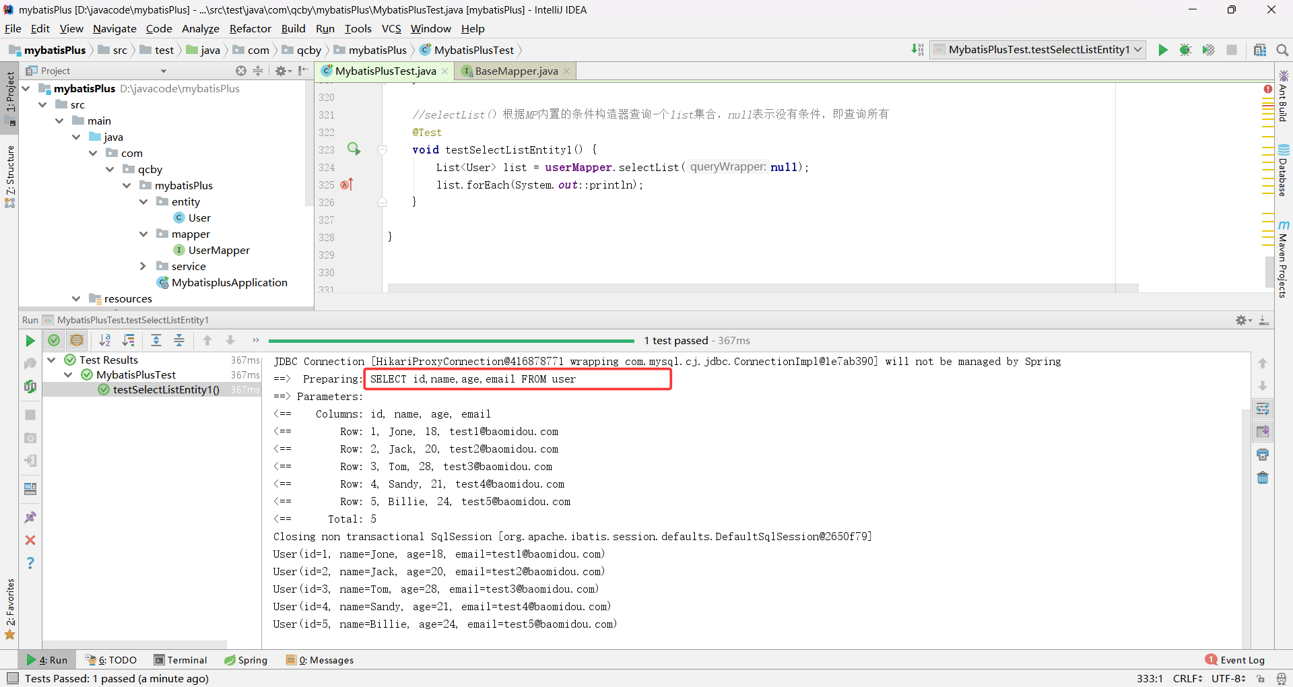Close the BaseMapper.java tab
The width and height of the screenshot is (1293, 687).
[x=566, y=71]
